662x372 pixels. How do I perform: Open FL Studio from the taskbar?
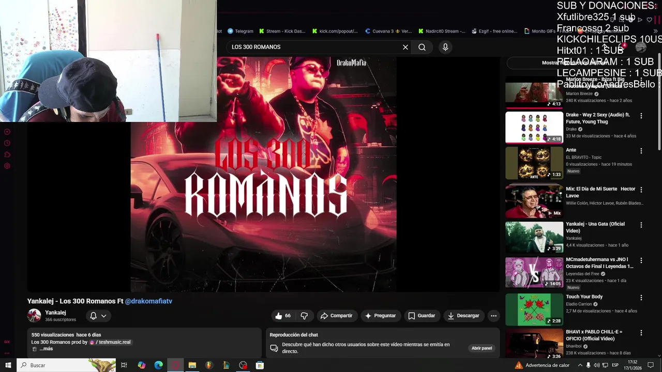(x=209, y=365)
